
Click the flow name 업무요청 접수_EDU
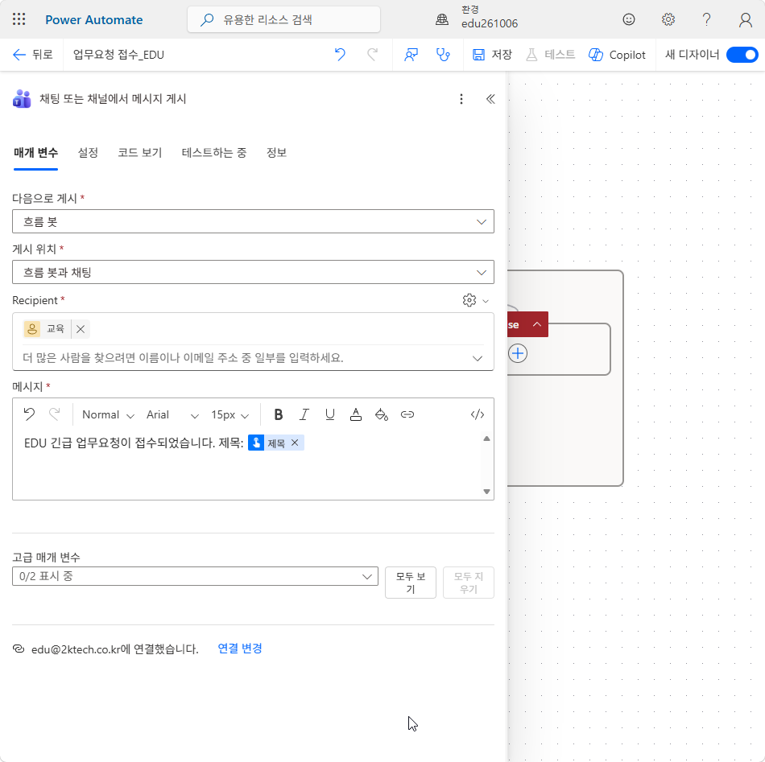coord(118,55)
